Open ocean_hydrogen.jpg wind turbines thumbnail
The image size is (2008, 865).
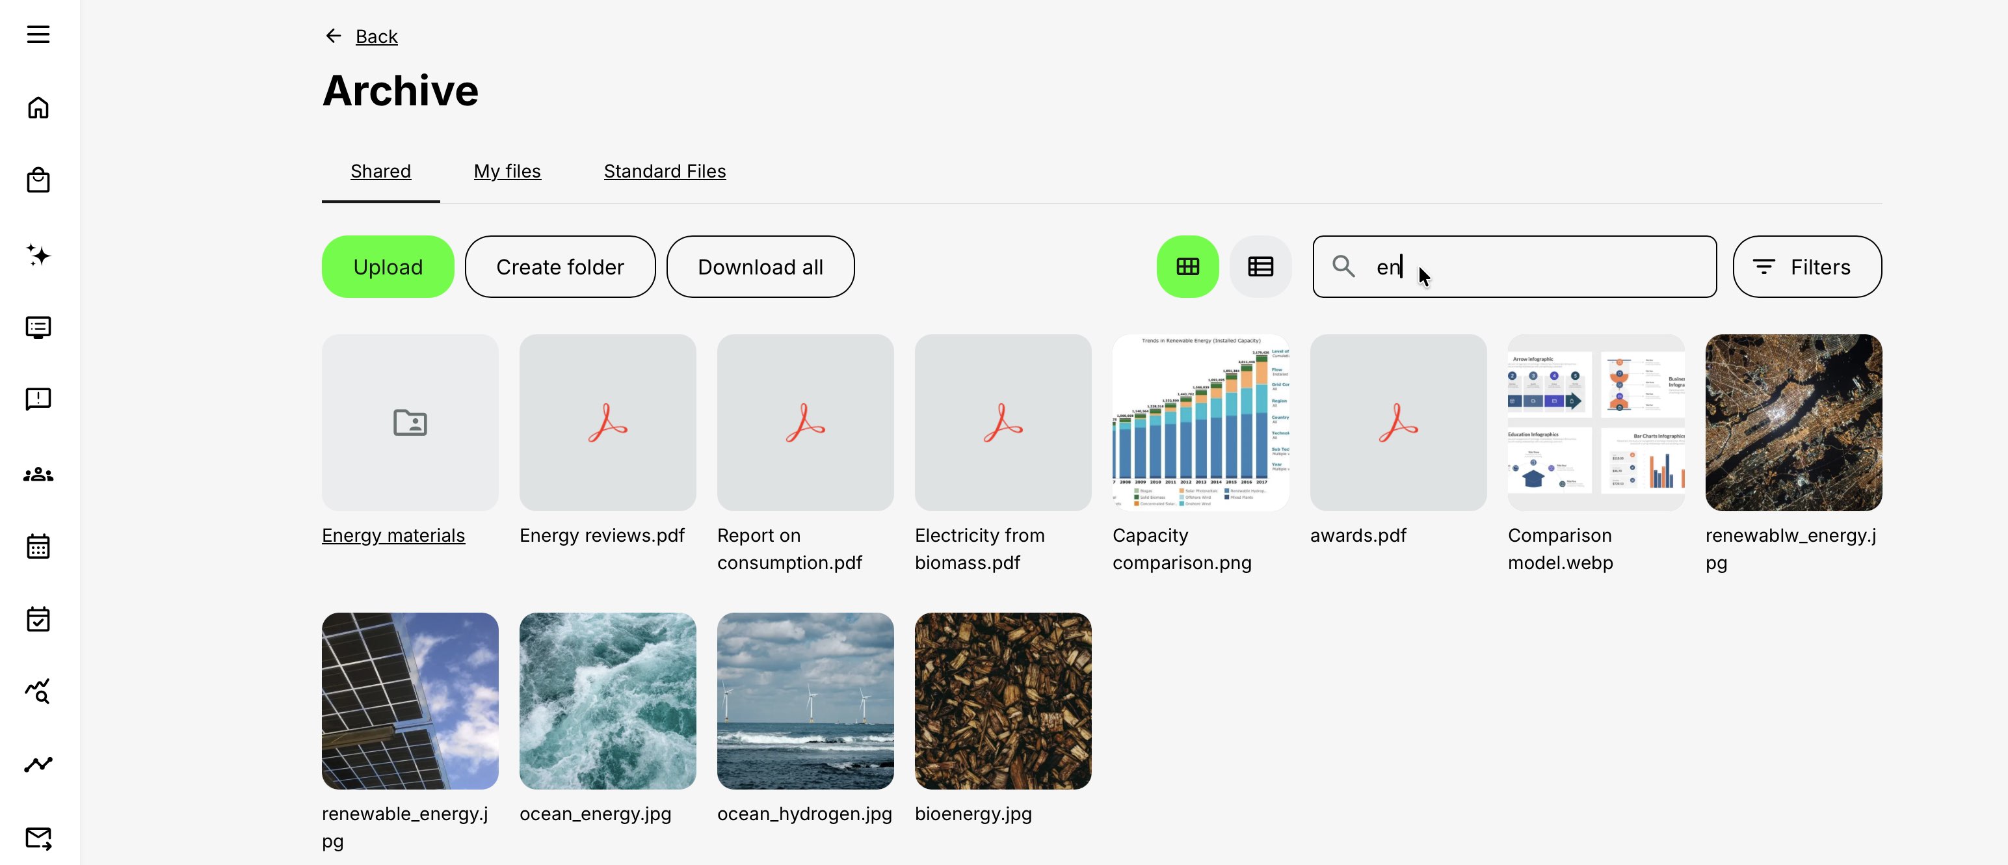(805, 700)
